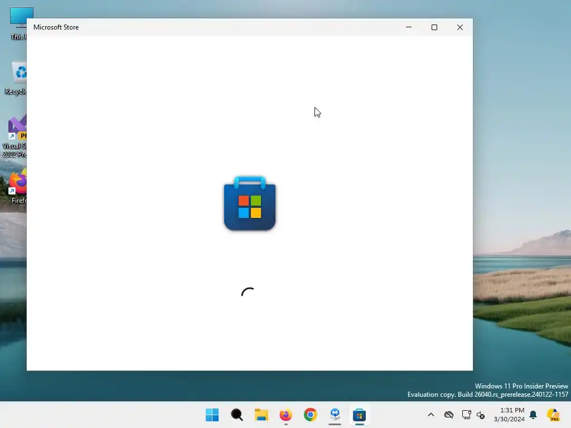Open the notification bell

533,415
